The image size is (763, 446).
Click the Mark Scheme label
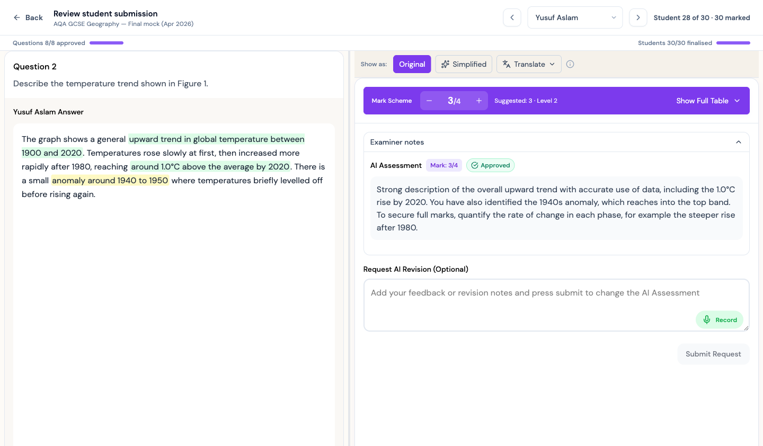pyautogui.click(x=392, y=101)
